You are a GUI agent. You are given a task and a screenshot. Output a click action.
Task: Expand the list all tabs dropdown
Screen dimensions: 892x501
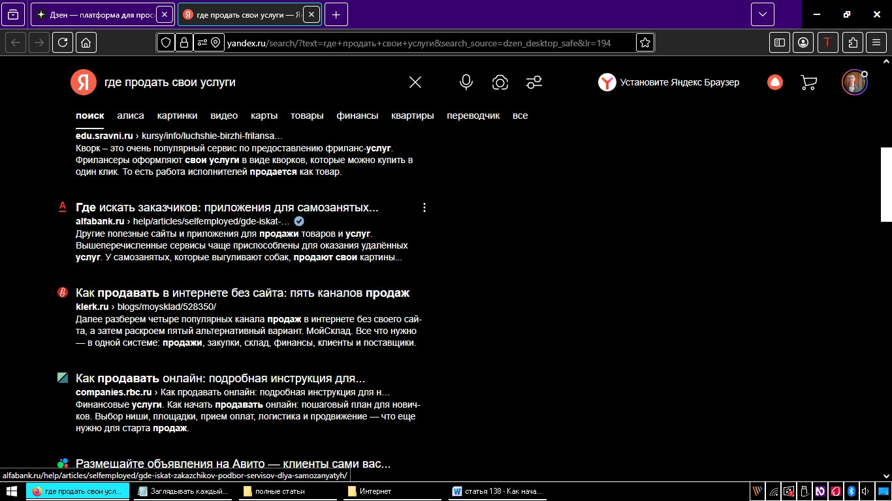pos(762,14)
